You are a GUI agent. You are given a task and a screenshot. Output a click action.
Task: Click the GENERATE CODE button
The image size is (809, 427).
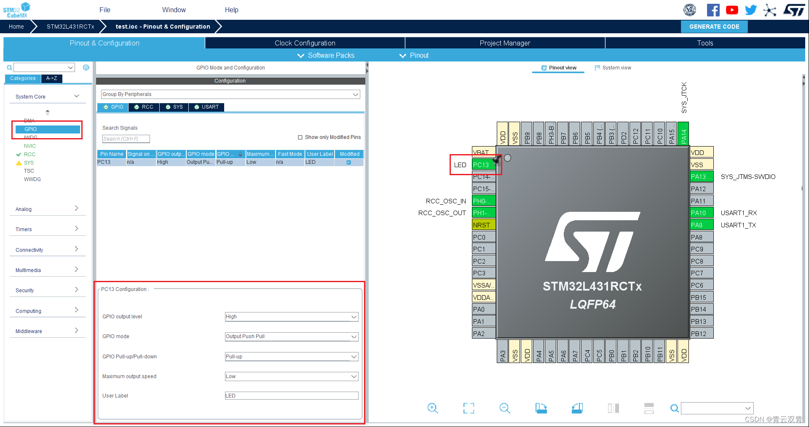pyautogui.click(x=714, y=27)
